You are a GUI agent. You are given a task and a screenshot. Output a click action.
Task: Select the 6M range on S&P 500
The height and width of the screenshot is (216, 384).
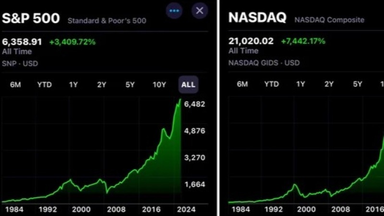15,85
